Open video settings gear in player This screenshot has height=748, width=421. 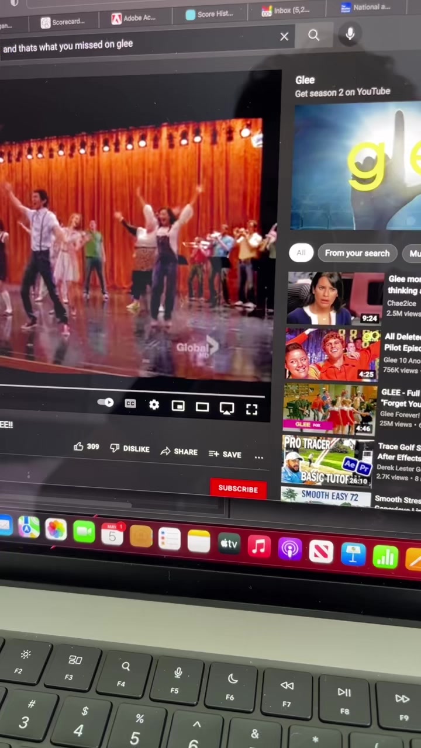pyautogui.click(x=154, y=405)
